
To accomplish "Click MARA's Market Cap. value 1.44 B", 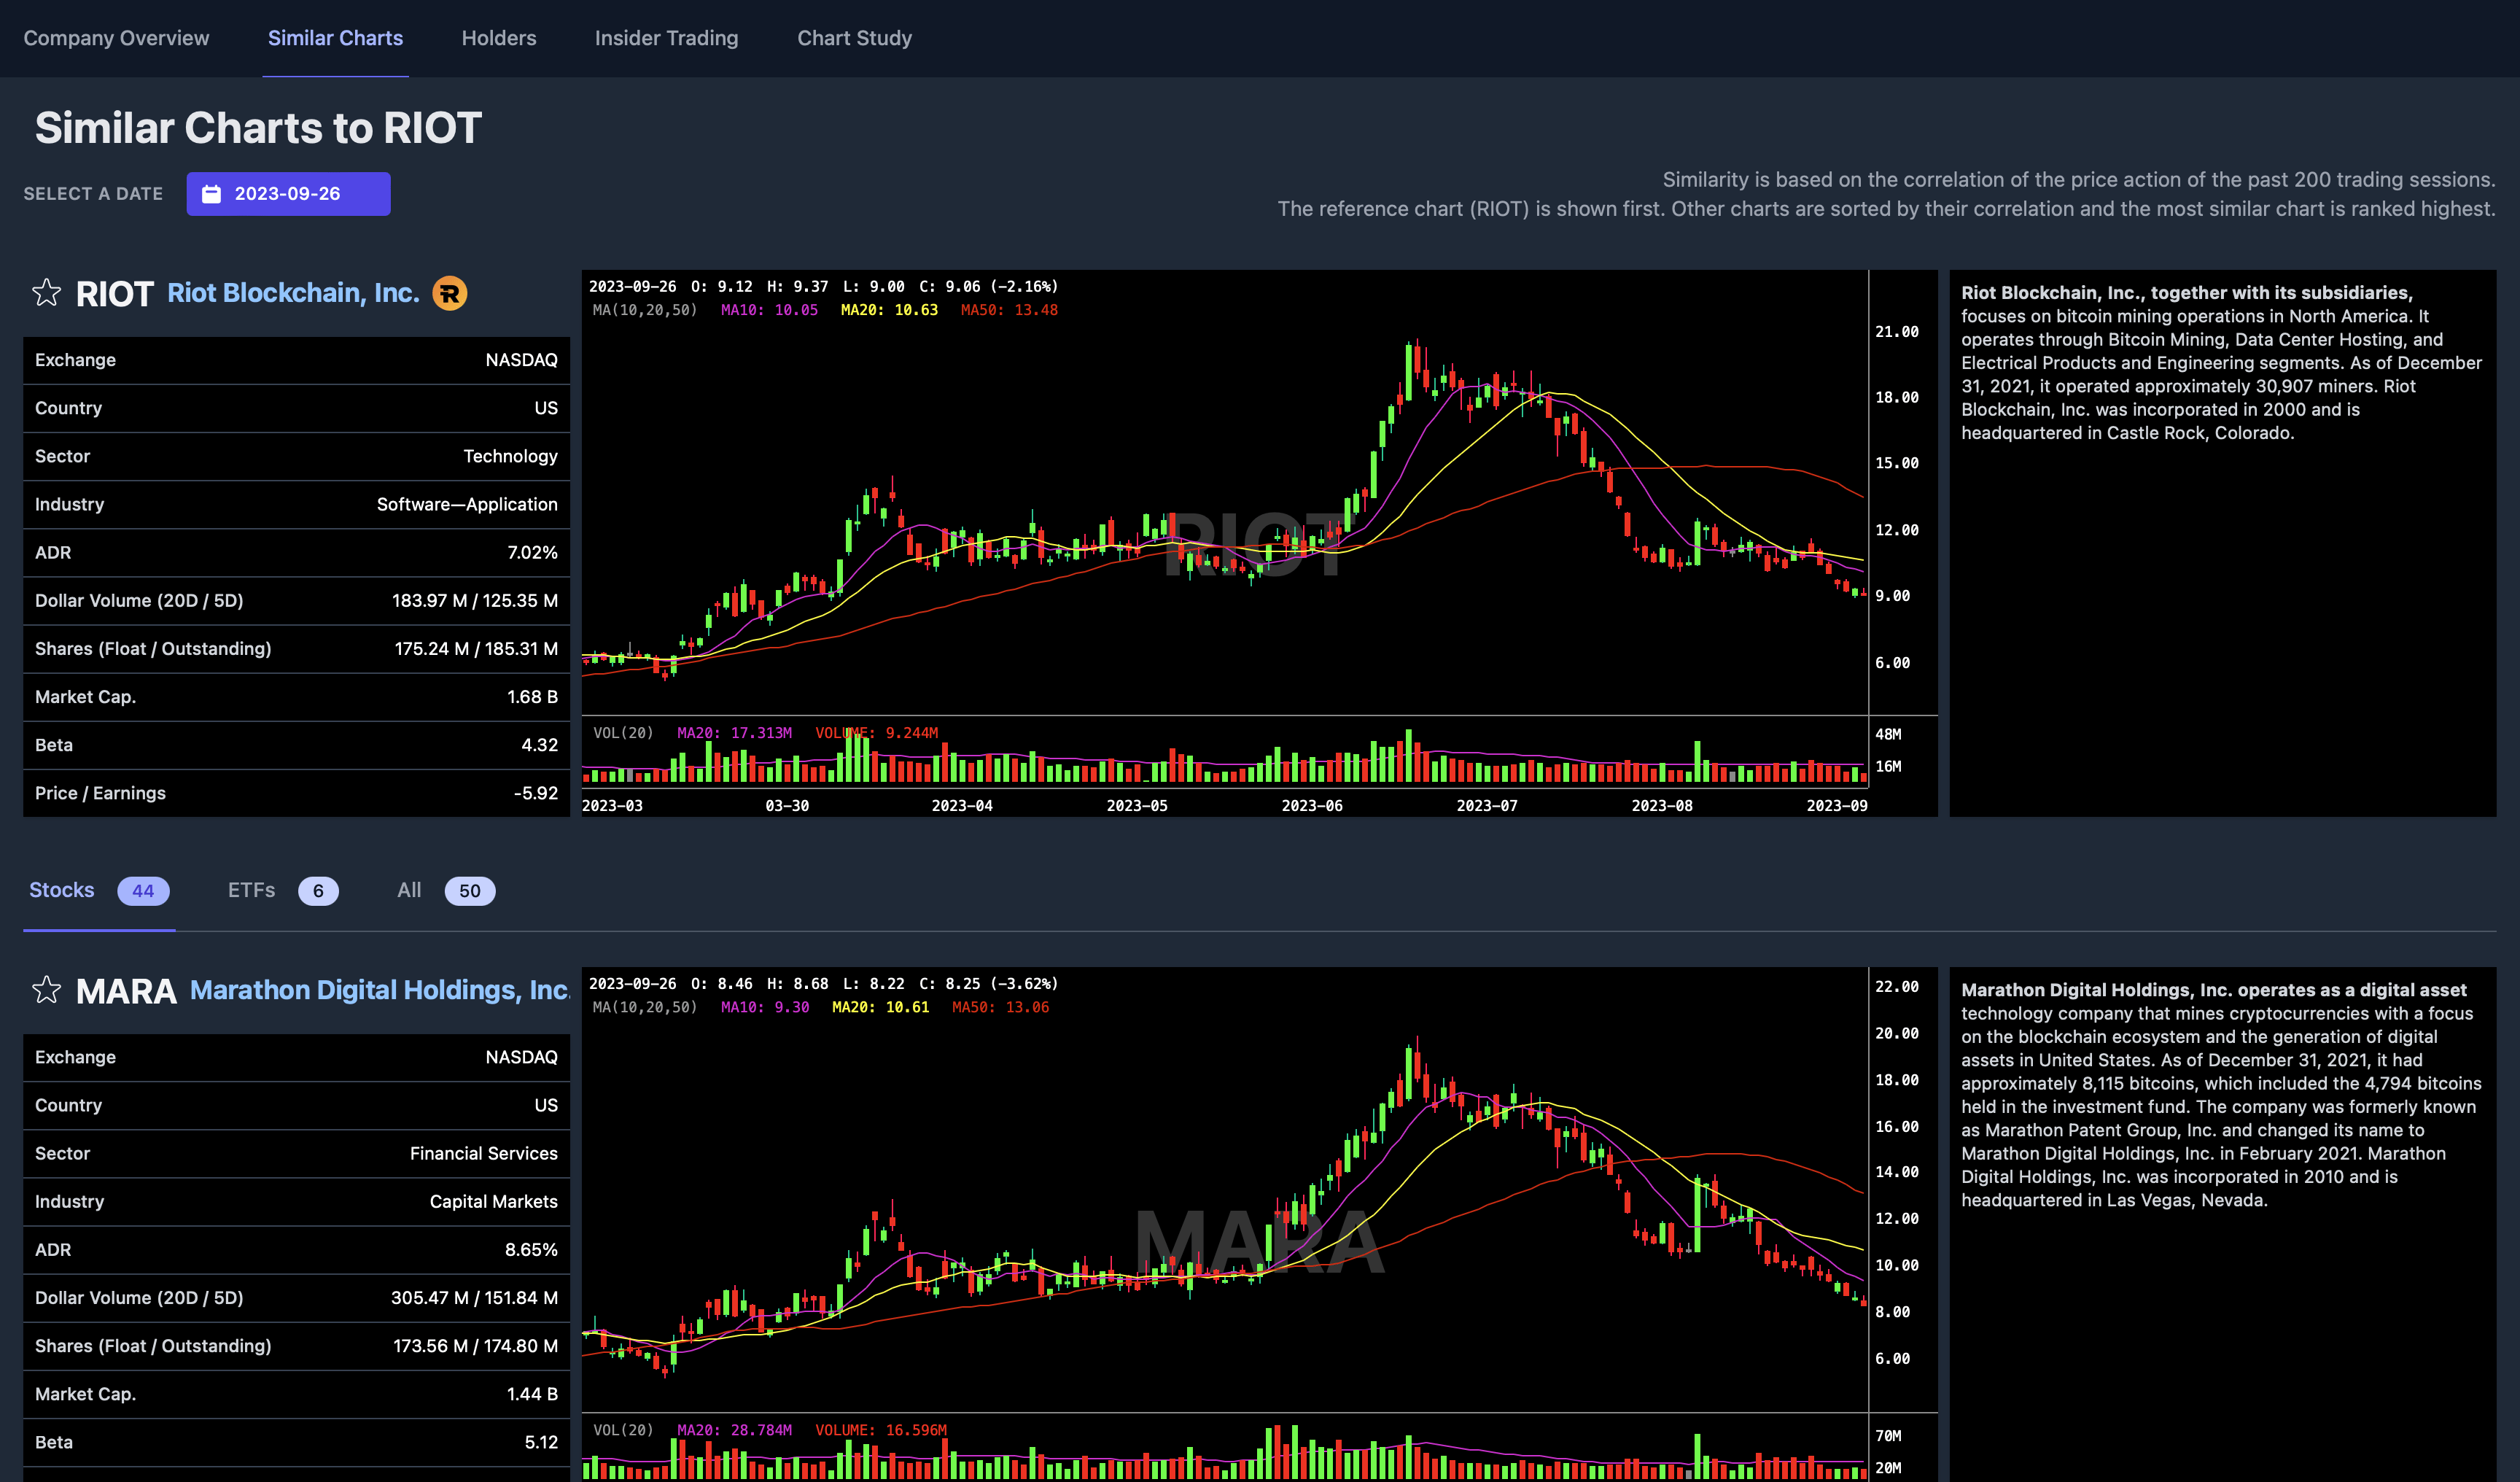I will (532, 1394).
